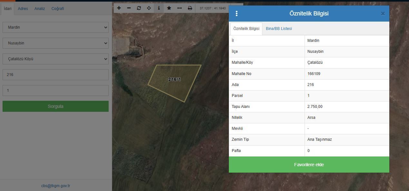Screen dimensions: 409x191
Task: Close the Öznitelik Bilgisi panel
Action: click(x=383, y=14)
